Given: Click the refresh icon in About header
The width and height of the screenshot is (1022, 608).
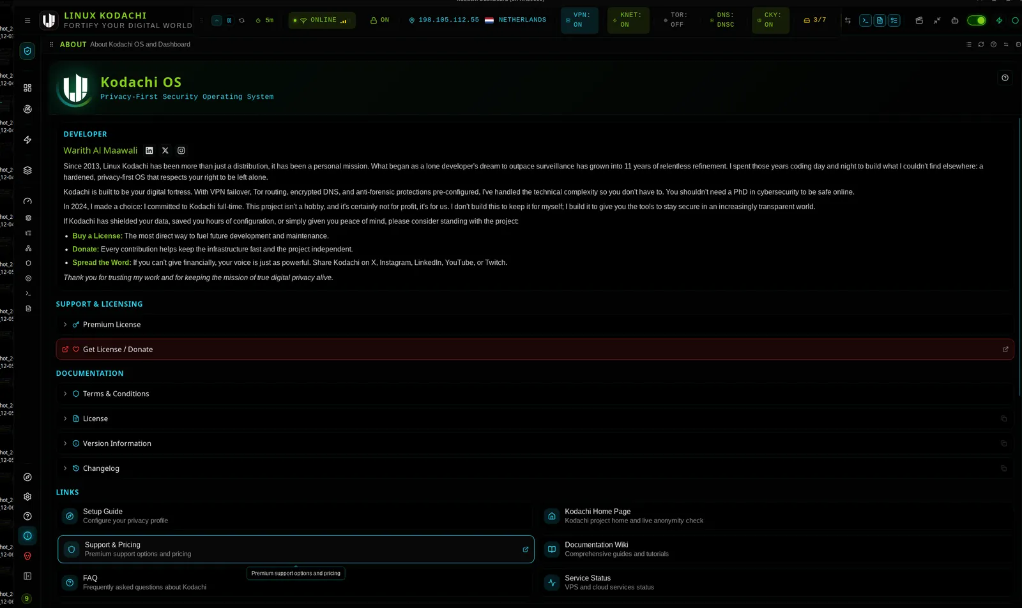Looking at the screenshot, I should (x=981, y=45).
